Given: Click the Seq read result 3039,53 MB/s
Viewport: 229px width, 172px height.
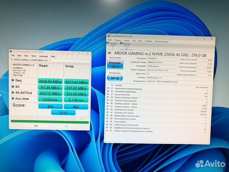Looking at the screenshot, I should pyautogui.click(x=50, y=82).
